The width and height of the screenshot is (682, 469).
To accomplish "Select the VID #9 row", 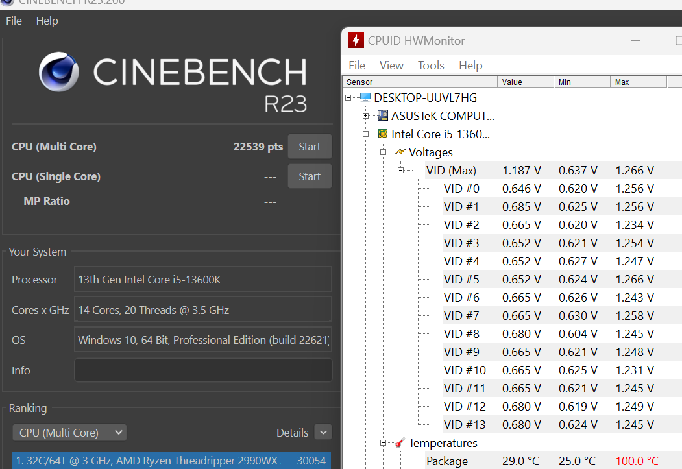I will tap(563, 352).
